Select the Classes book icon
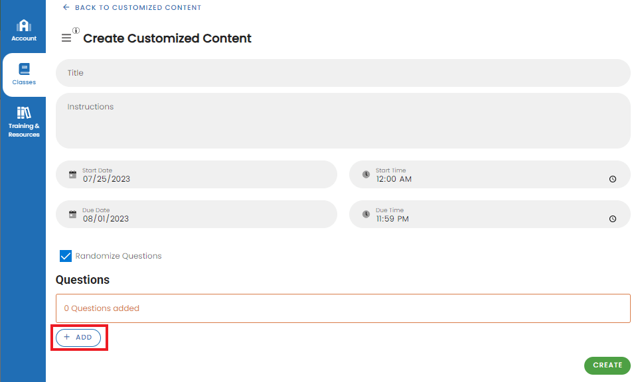640x382 pixels. pos(24,69)
